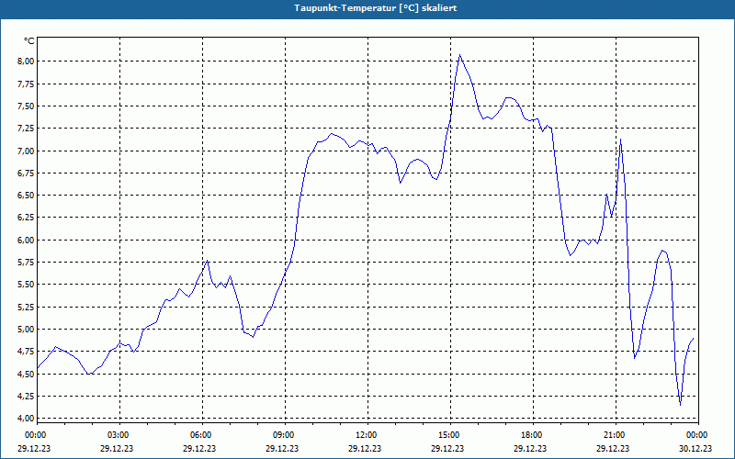Click the 'Taupunkt-Temperatur [°C] skaliert' chart title
Image resolution: width=735 pixels, height=459 pixels.
coord(376,8)
